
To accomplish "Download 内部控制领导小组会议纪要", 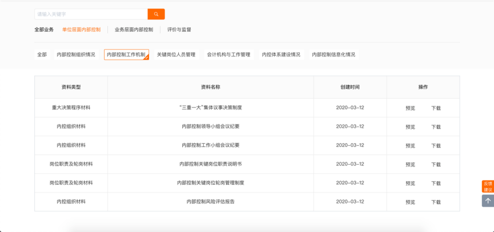I will click(436, 127).
